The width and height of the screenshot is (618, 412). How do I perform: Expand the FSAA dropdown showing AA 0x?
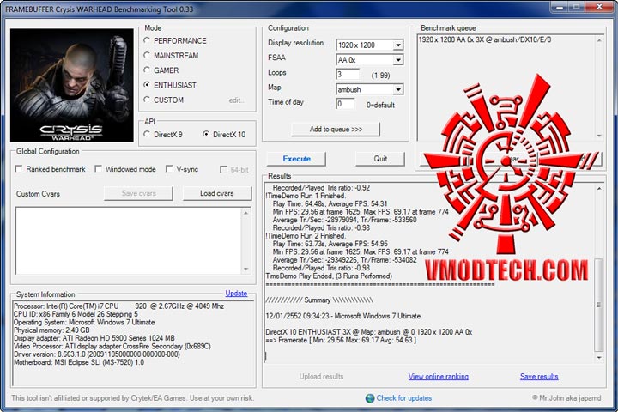[x=398, y=60]
